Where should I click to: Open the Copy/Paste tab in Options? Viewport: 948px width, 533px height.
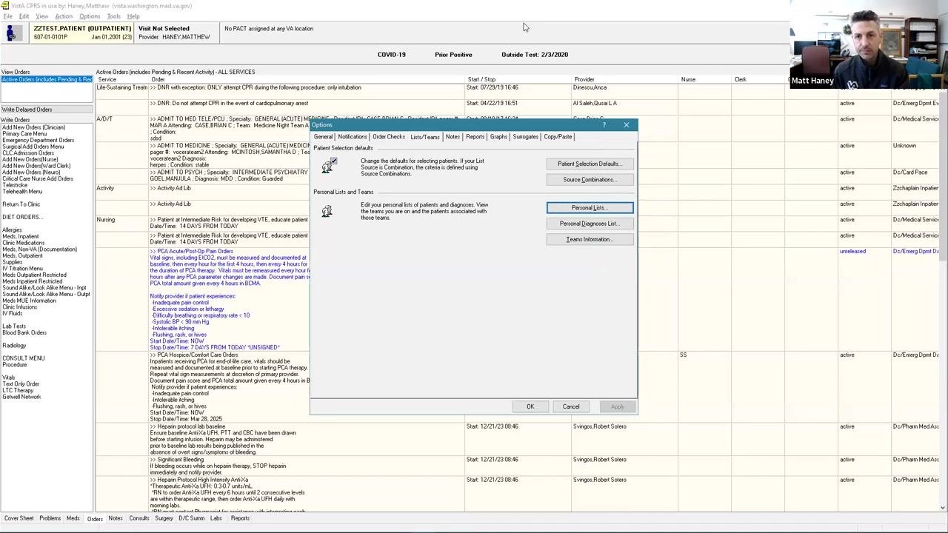[x=558, y=137]
